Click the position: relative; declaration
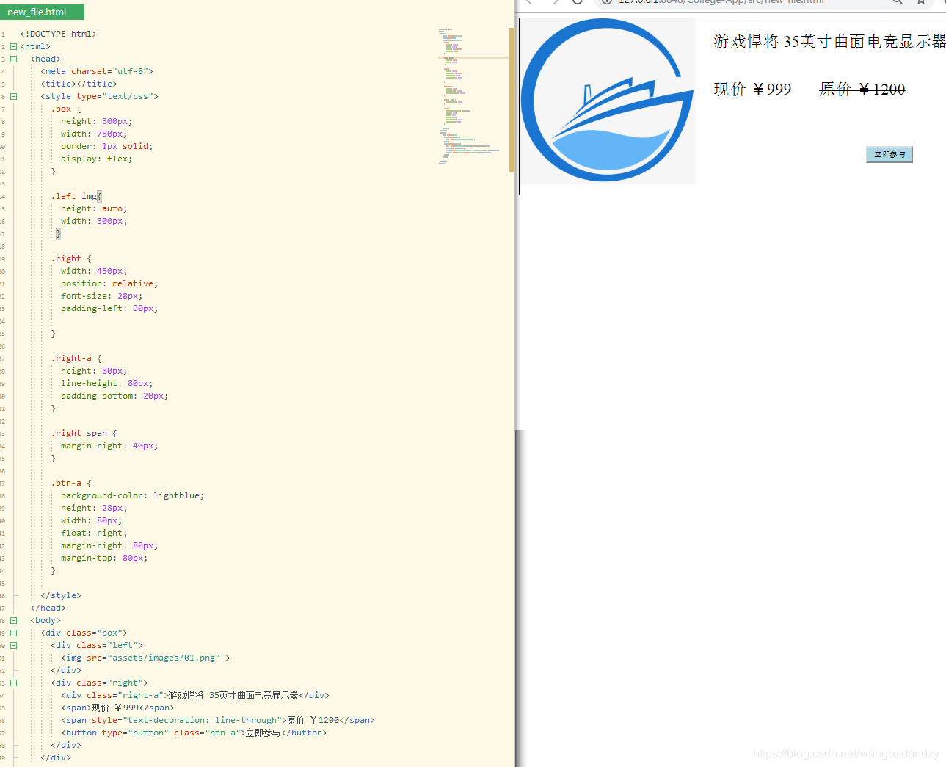 (x=109, y=283)
